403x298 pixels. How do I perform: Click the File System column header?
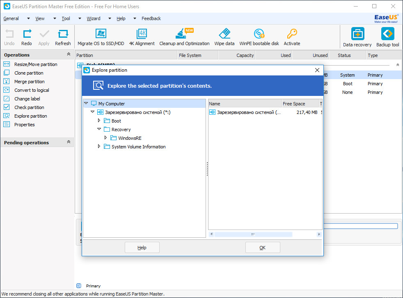(x=198, y=55)
